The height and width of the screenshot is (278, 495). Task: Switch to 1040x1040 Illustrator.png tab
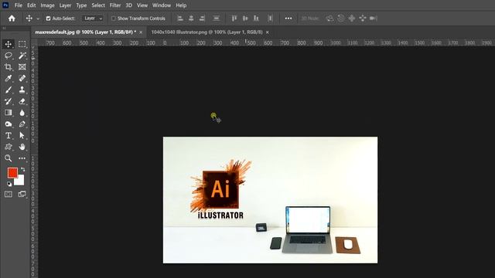tap(207, 32)
